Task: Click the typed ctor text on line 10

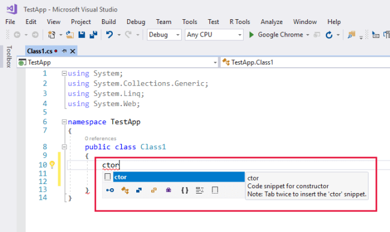Action: [110, 165]
